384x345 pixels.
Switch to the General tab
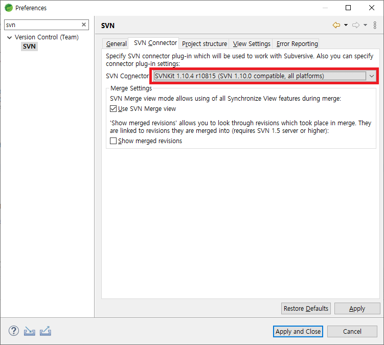pyautogui.click(x=116, y=44)
